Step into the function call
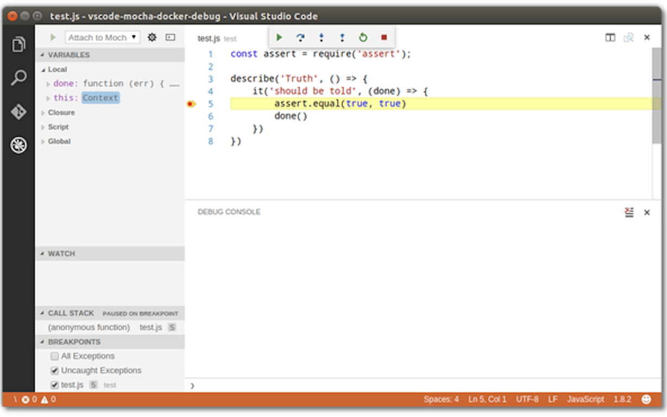The width and height of the screenshot is (667, 417). [321, 37]
